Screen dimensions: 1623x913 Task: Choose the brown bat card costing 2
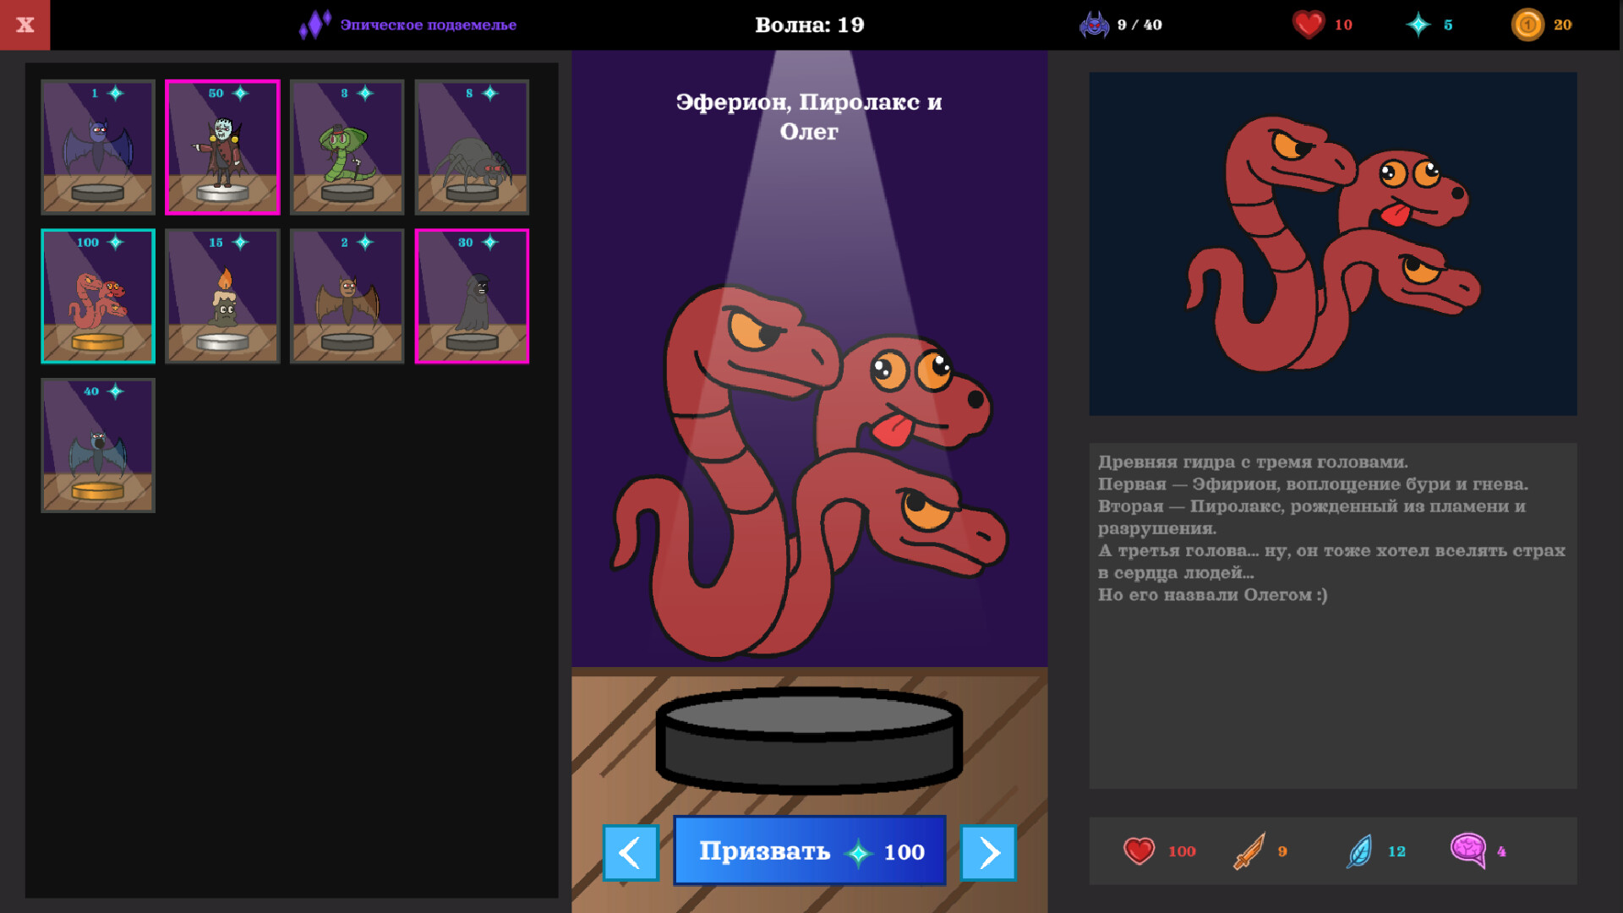tap(347, 296)
